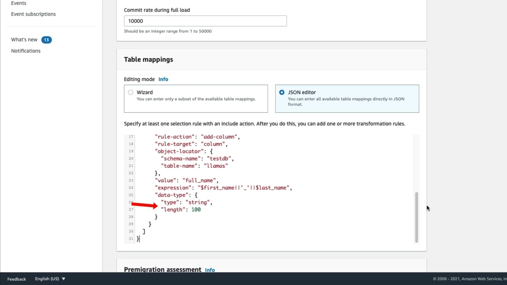Open the Premigration assessment Info link

[210, 270]
